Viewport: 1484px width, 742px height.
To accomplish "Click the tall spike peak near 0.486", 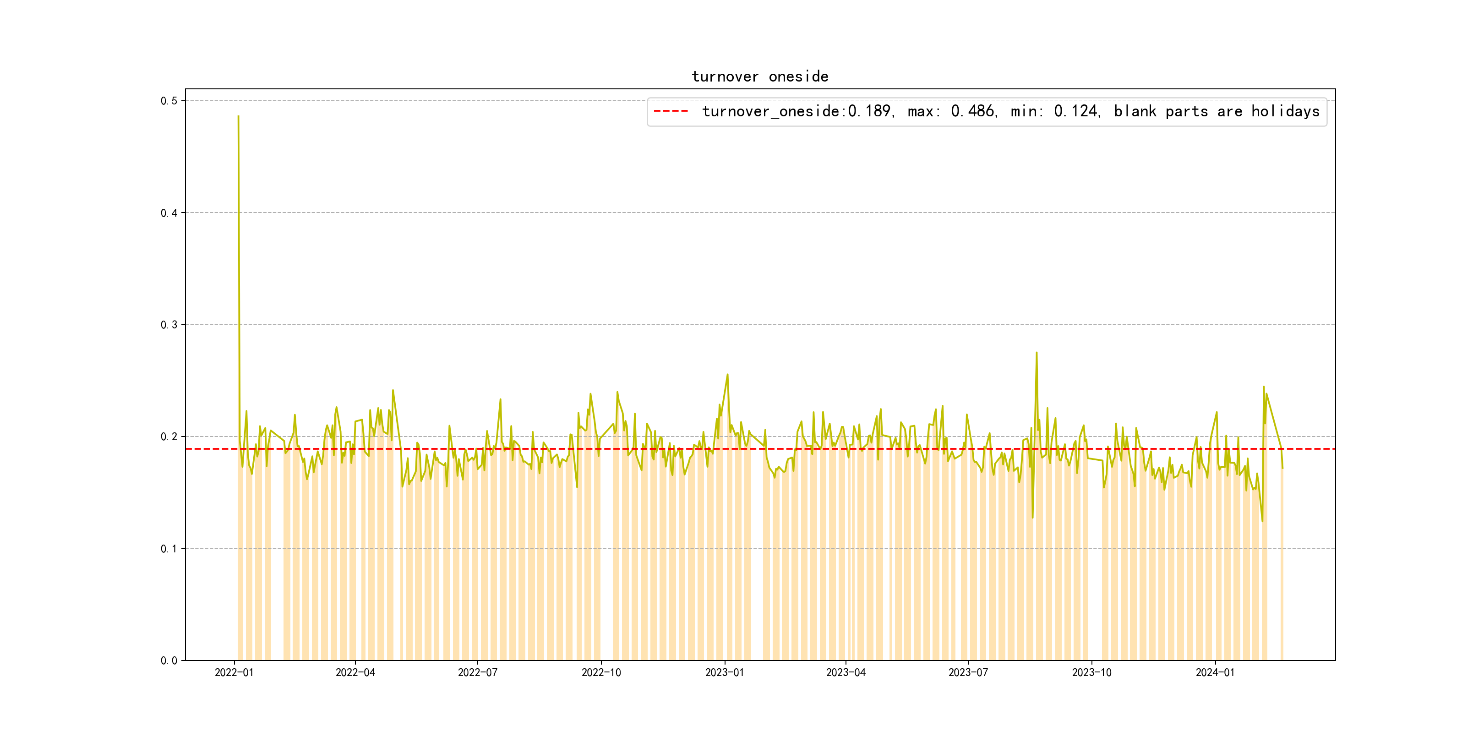I will pyautogui.click(x=238, y=117).
